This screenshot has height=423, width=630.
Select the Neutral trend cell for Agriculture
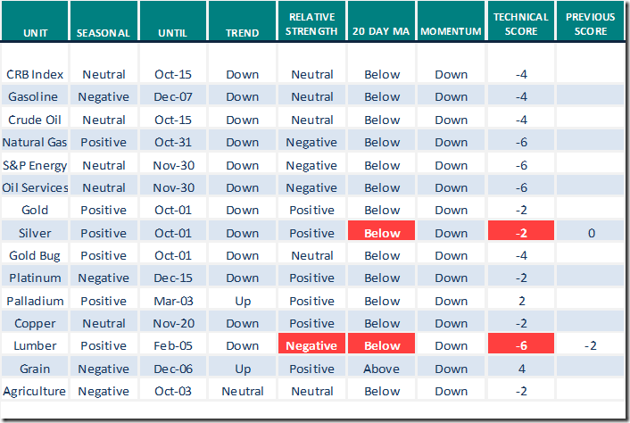(243, 391)
